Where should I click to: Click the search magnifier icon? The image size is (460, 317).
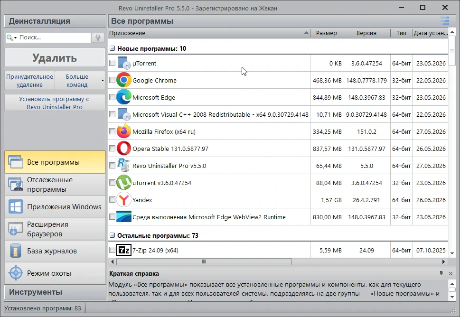pyautogui.click(x=9, y=37)
